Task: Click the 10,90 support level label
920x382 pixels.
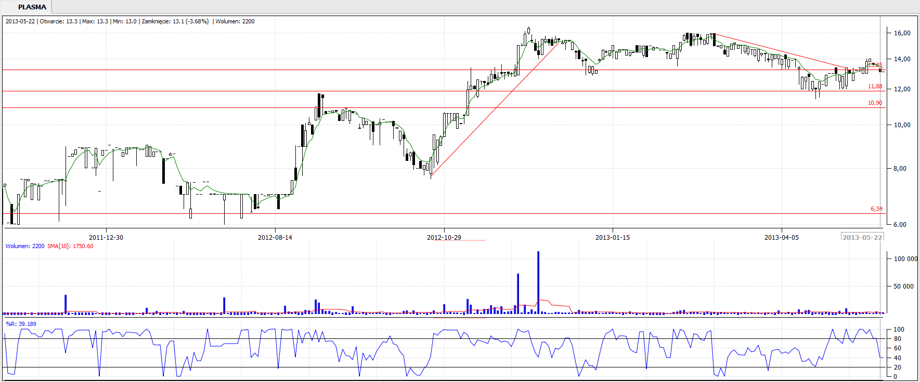Action: point(875,103)
